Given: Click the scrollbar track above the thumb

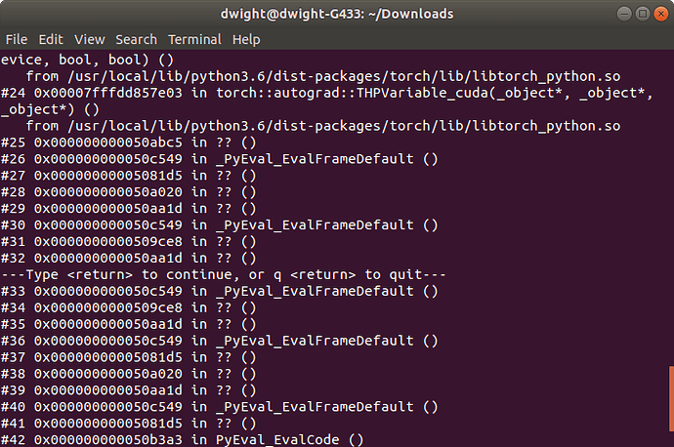Looking at the screenshot, I should point(670,195).
